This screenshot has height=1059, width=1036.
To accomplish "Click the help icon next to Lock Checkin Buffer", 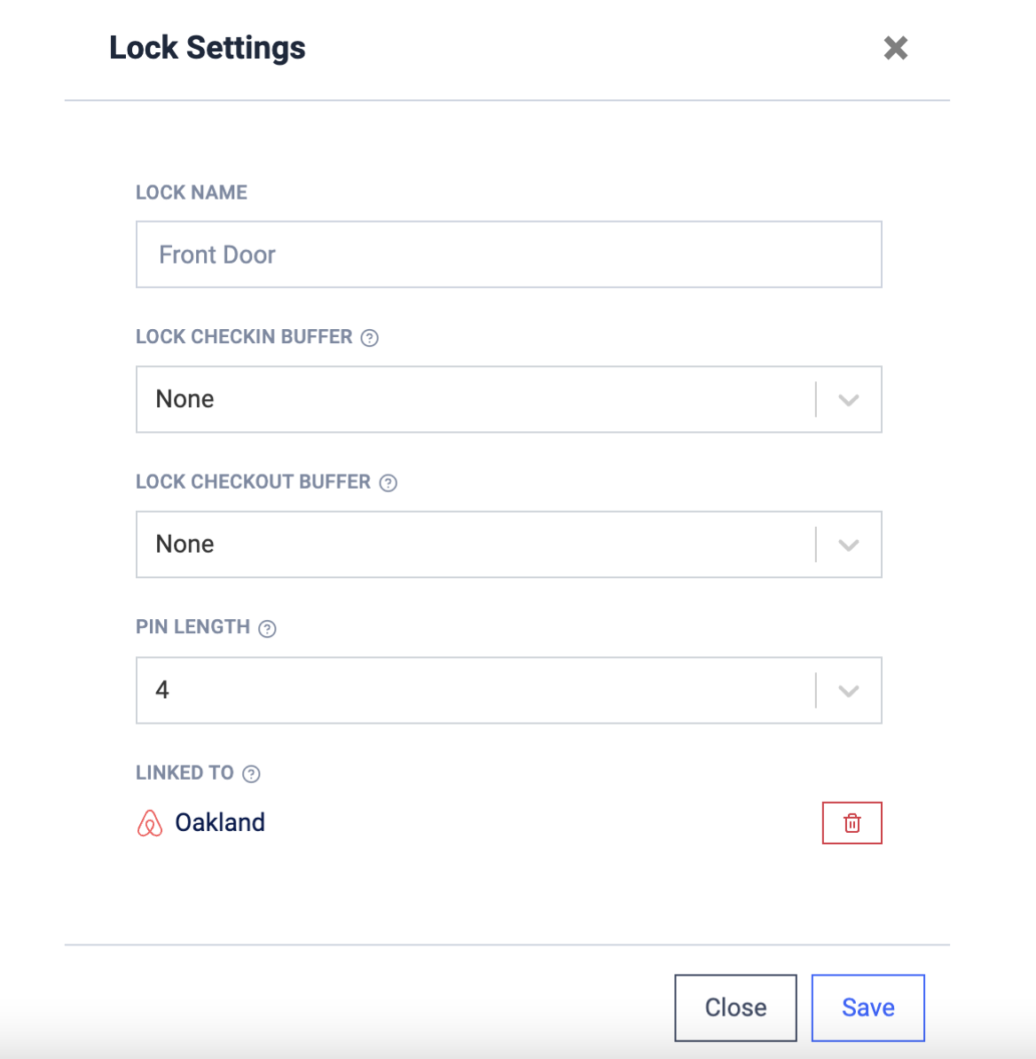I will pos(369,338).
